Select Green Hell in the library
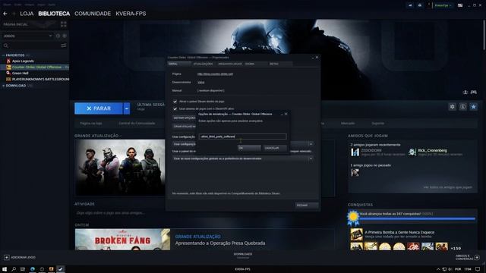Image resolution: width=486 pixels, height=273 pixels. point(21,73)
